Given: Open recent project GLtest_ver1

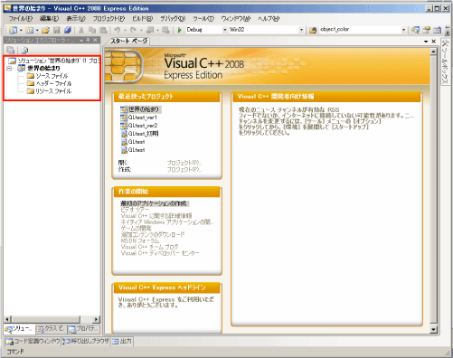Looking at the screenshot, I should (143, 118).
